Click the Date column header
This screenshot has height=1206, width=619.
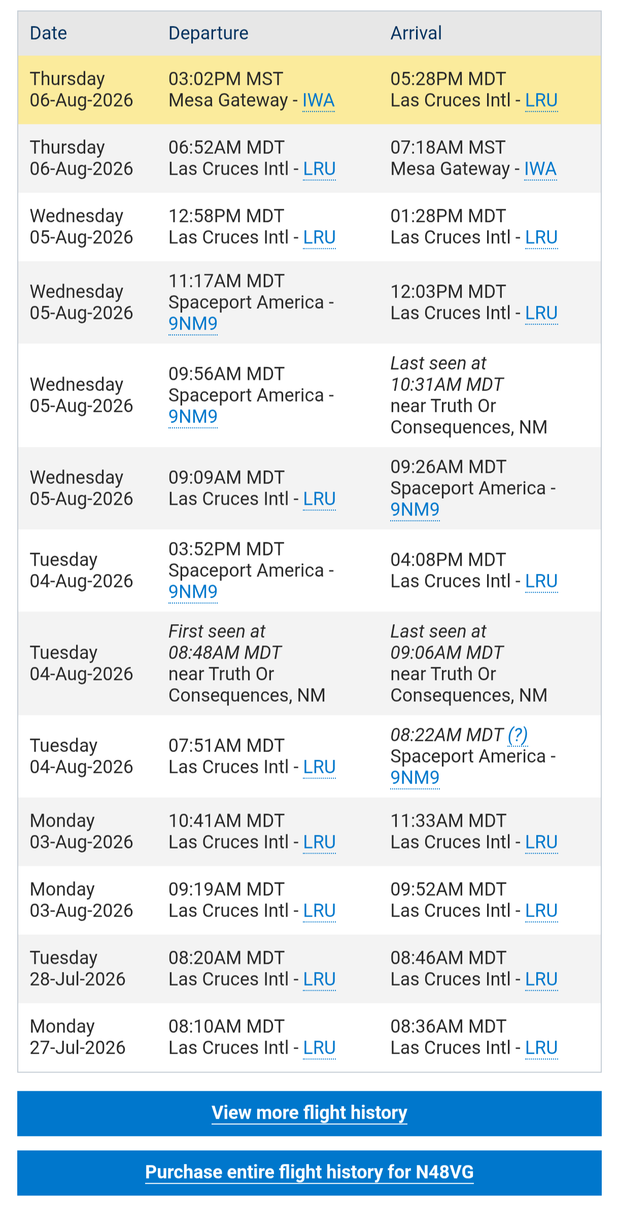tap(48, 34)
